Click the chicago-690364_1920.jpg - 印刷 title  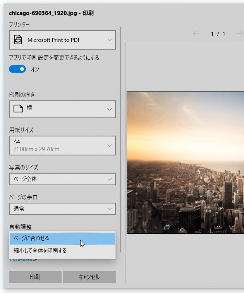point(52,13)
